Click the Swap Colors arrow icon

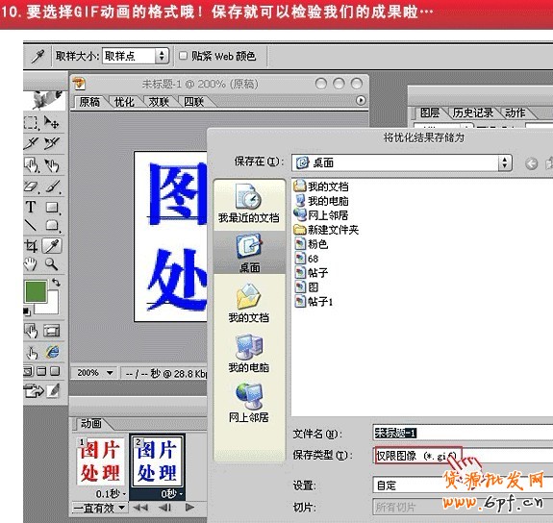[56, 283]
